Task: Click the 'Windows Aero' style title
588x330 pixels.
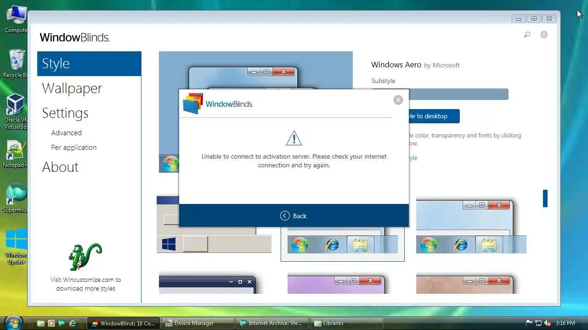Action: (x=396, y=65)
